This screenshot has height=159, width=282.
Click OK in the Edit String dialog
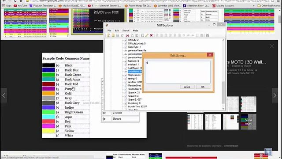click(x=203, y=87)
